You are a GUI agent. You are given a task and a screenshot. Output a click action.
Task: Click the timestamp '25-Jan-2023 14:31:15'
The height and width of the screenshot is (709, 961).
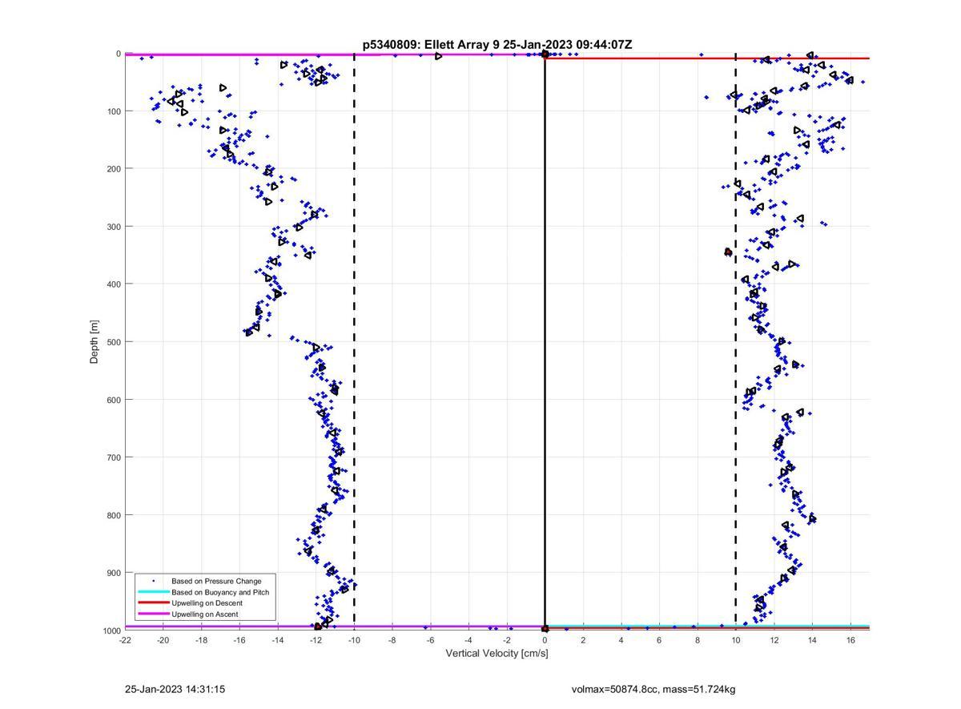pos(175,689)
